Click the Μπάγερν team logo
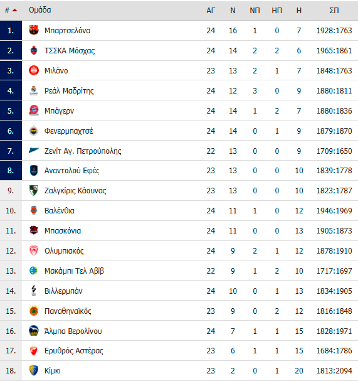The width and height of the screenshot is (358, 381). [34, 110]
